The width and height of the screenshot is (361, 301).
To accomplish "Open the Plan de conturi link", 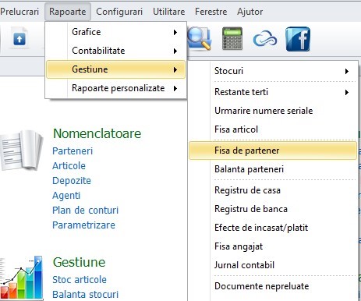I will pyautogui.click(x=85, y=211).
